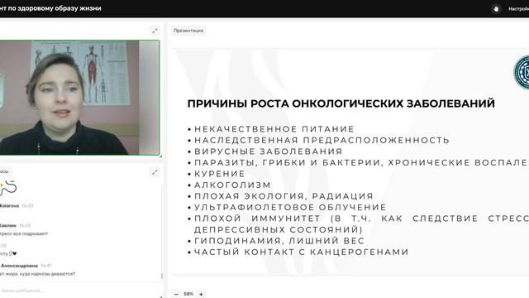Viewport: 529px width, 298px height.
Task: Click the chat message with heart emoji
Action: point(8,253)
